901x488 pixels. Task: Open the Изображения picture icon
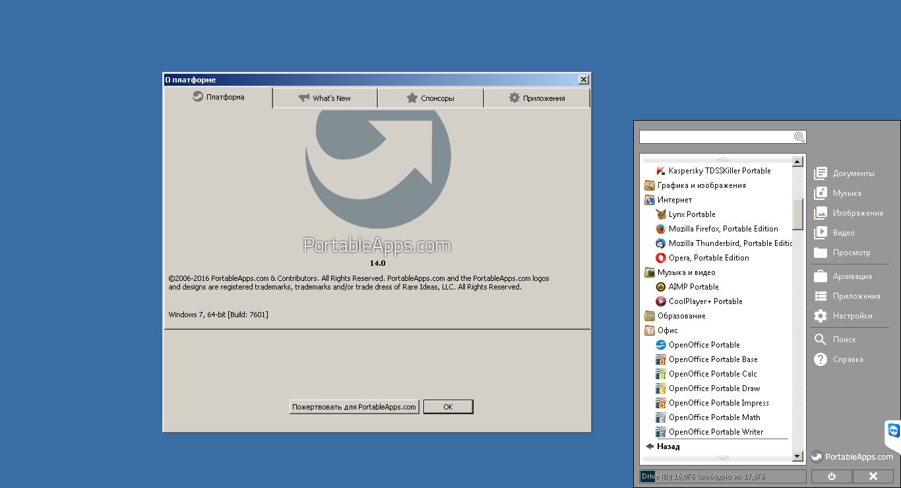pyautogui.click(x=820, y=213)
